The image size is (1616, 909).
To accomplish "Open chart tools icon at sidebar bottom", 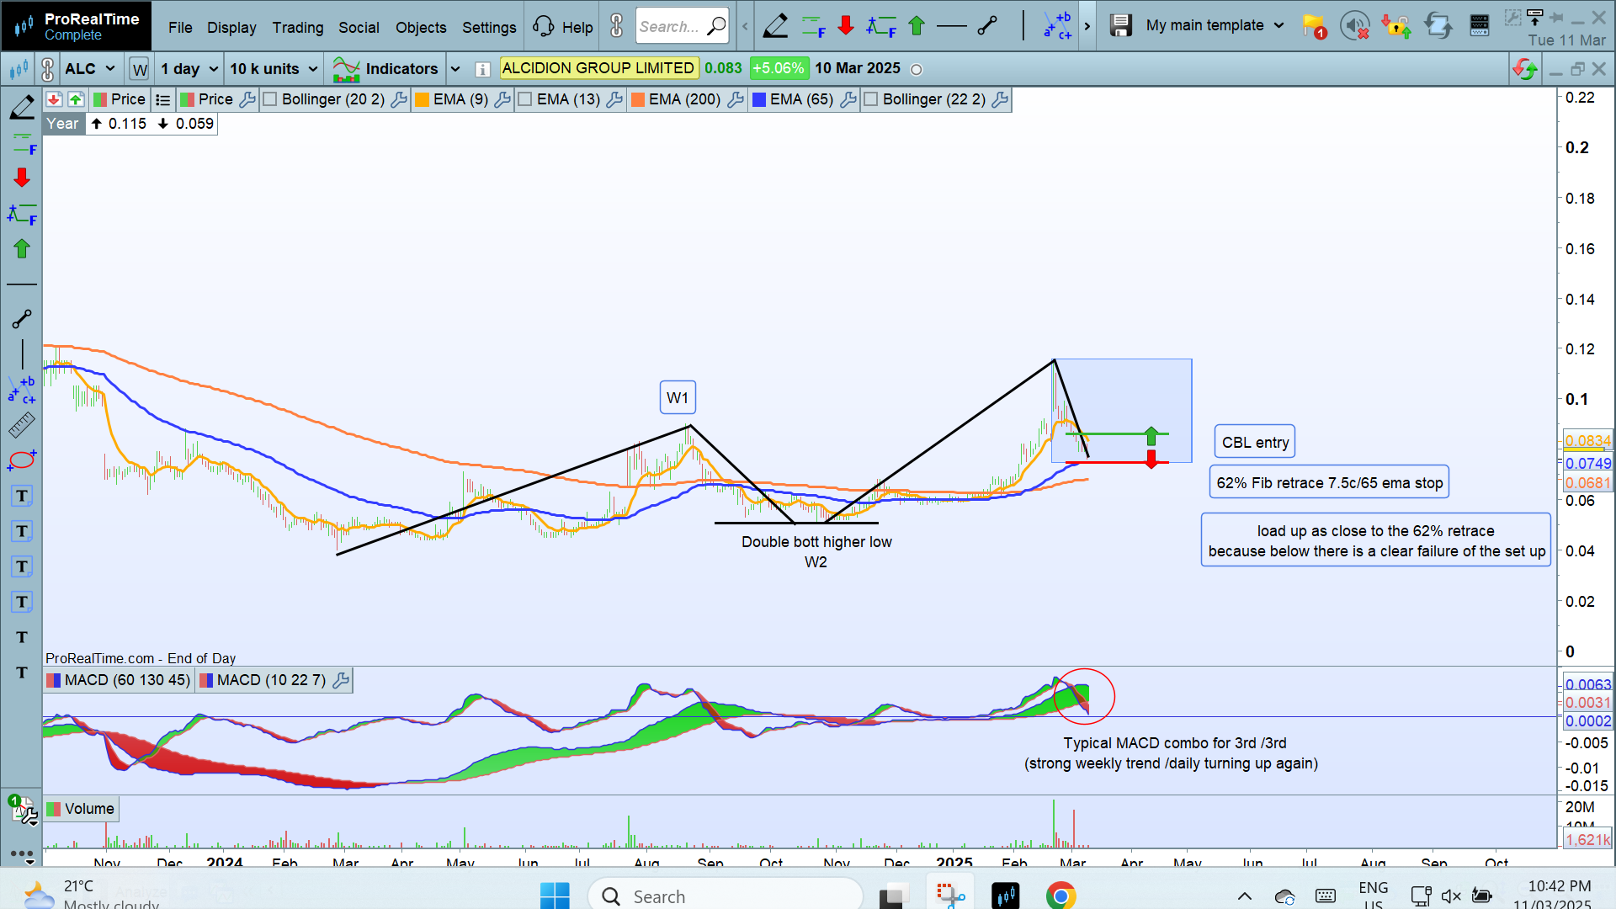I will click(x=23, y=809).
